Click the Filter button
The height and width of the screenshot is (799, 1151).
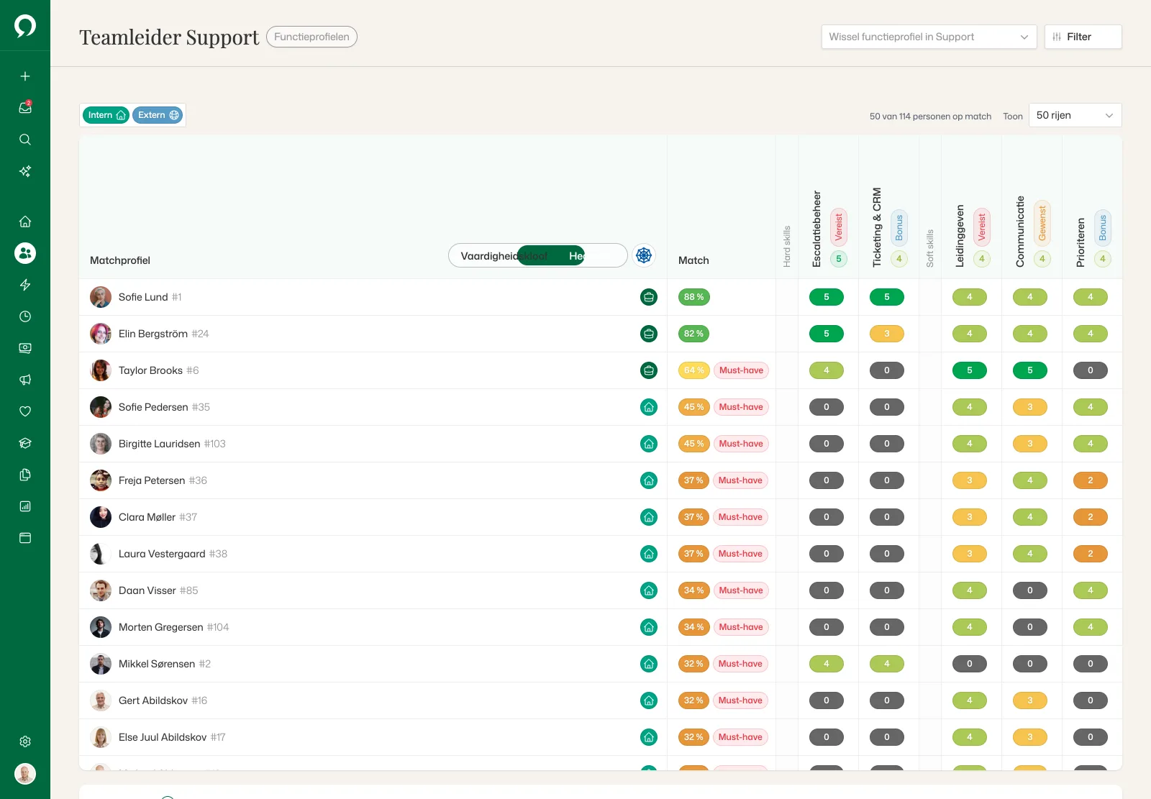tap(1083, 37)
